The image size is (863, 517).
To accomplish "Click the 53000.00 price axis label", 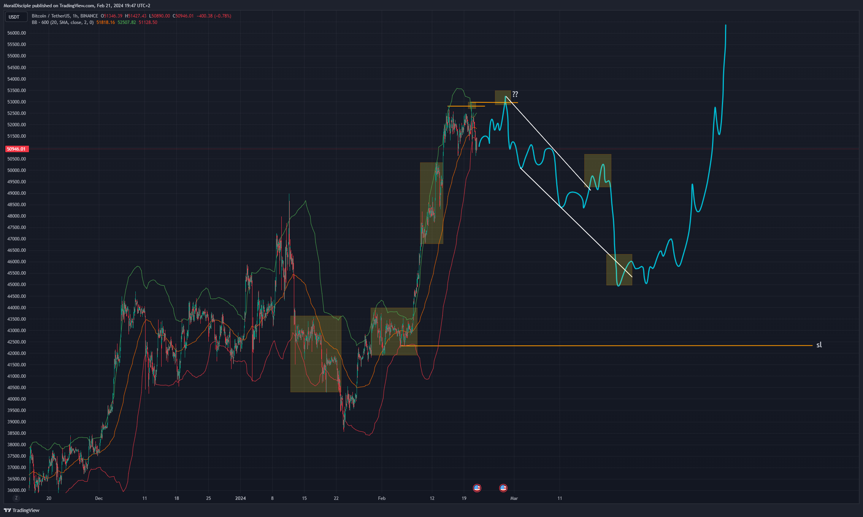I will 17,102.
